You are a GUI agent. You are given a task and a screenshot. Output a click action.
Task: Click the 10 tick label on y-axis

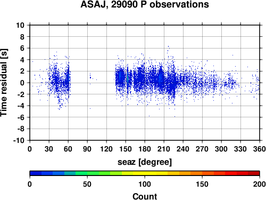pos(20,25)
